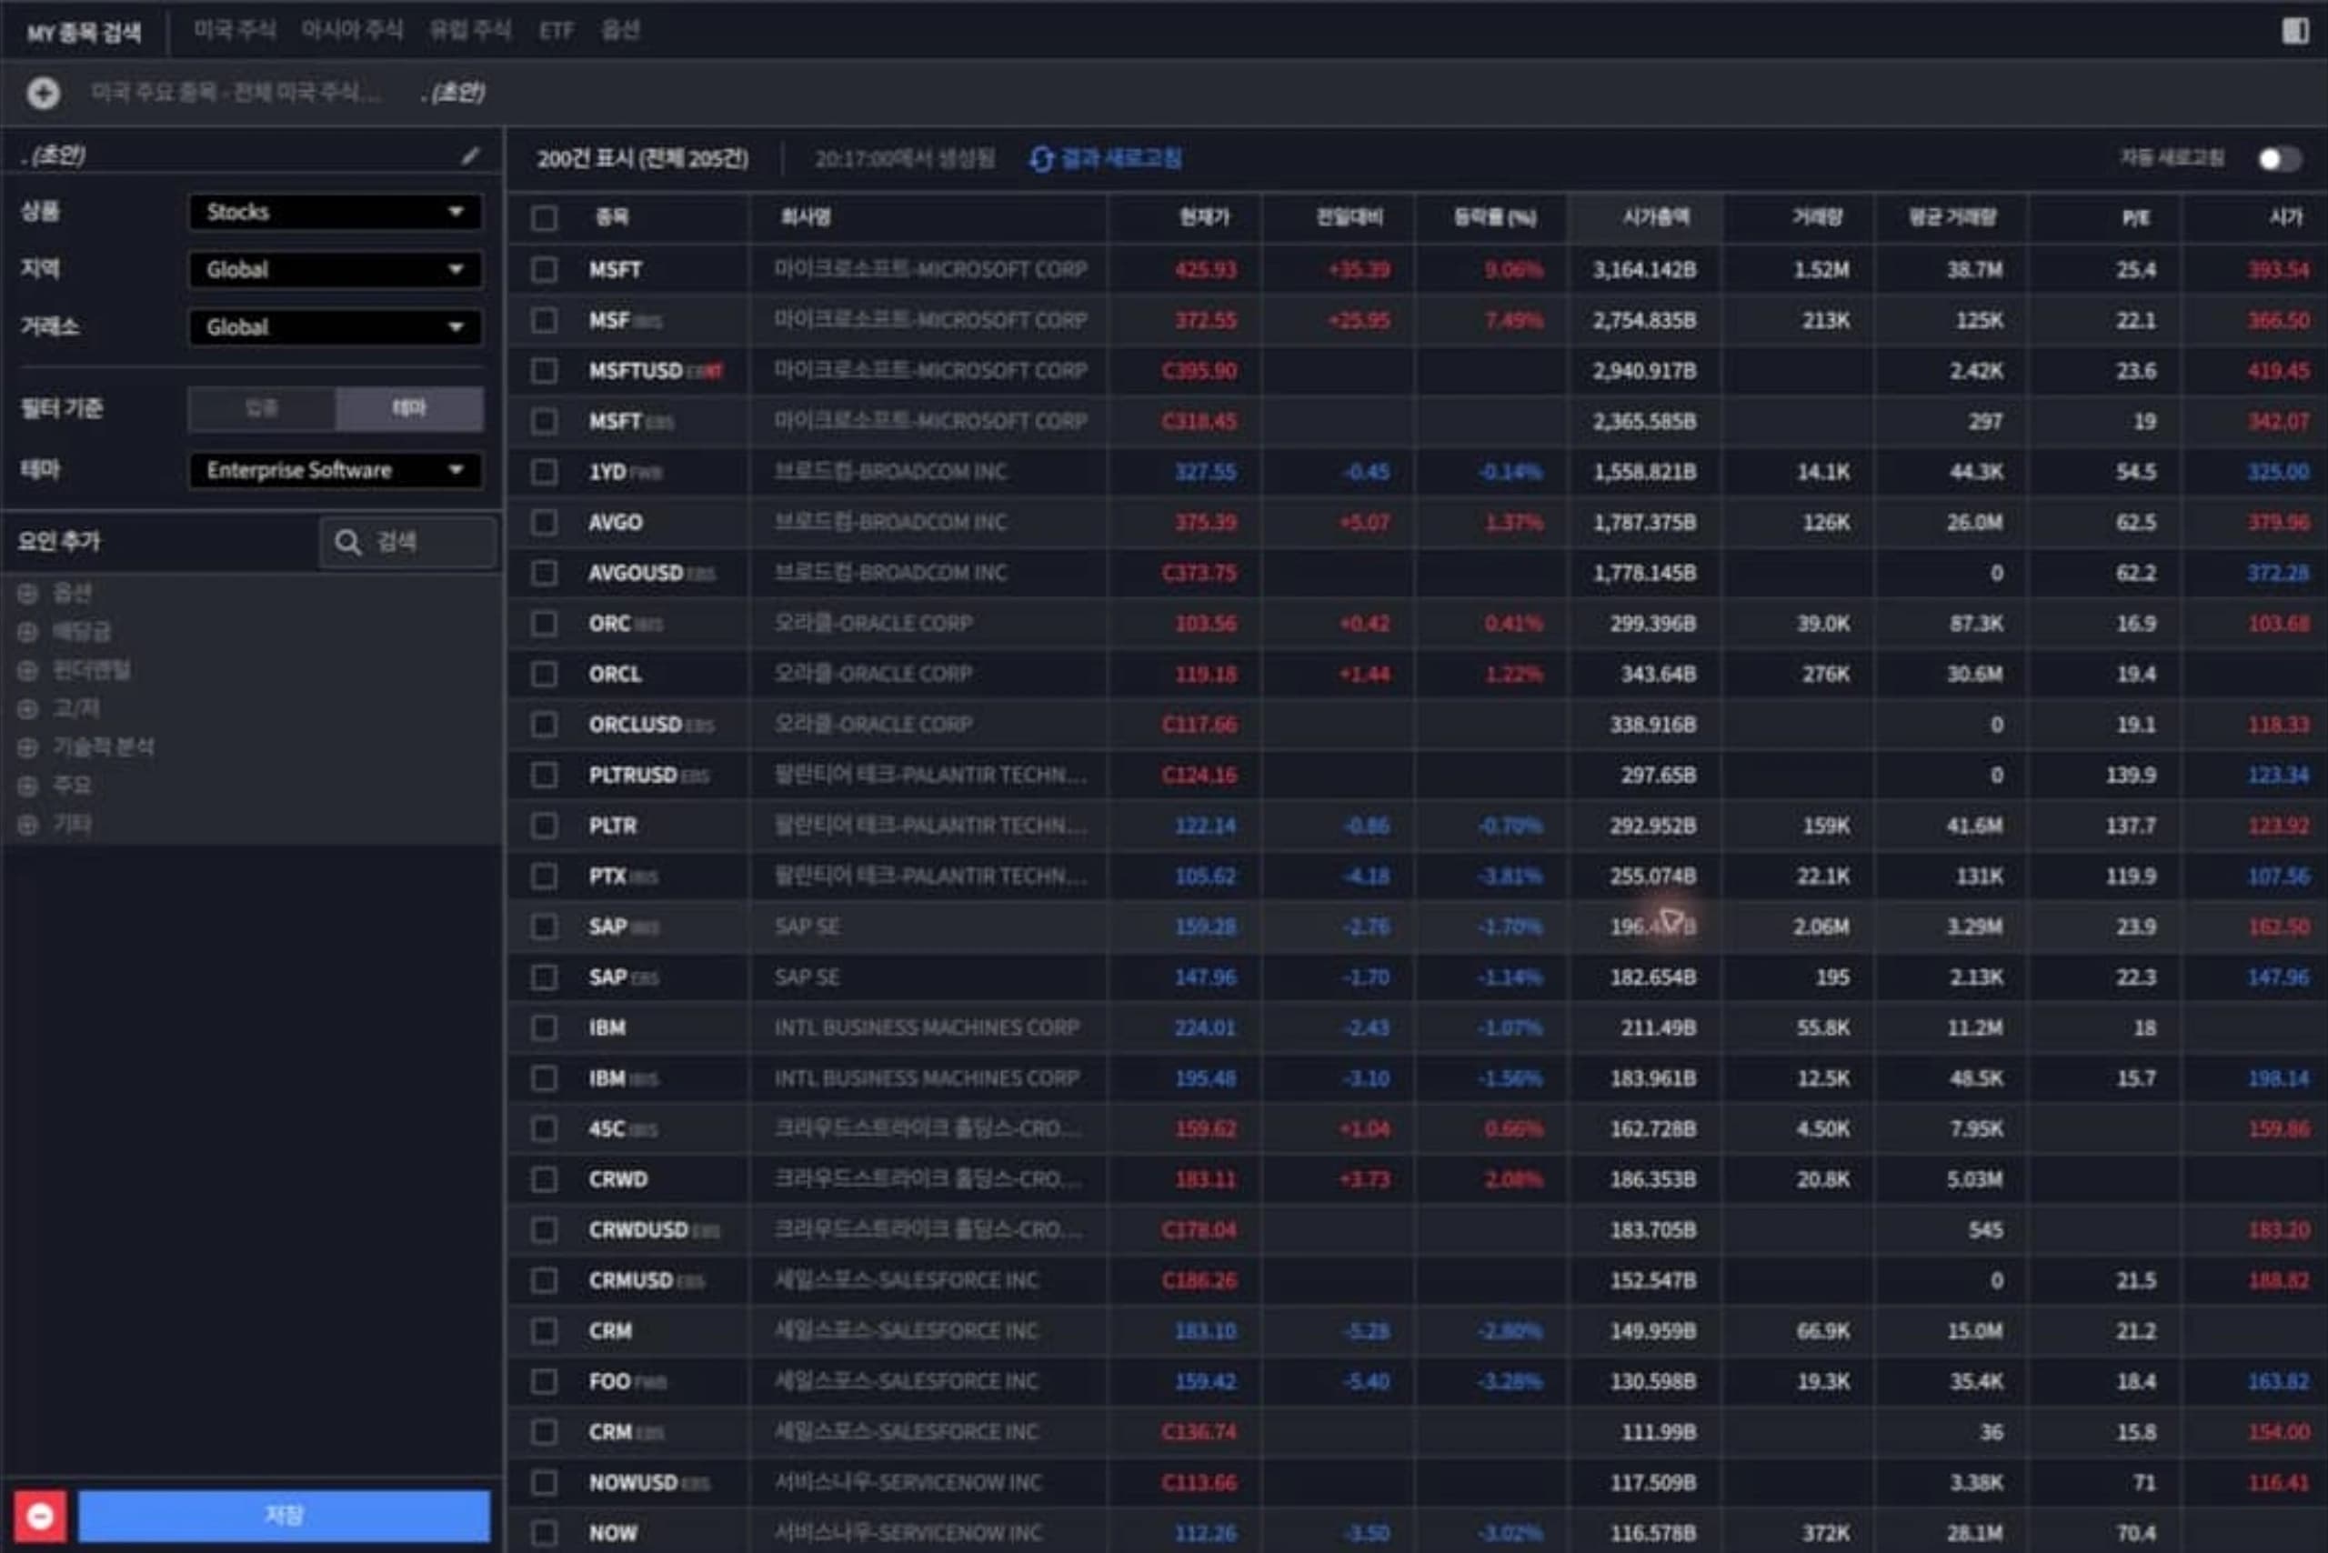
Task: Choose 테마 in the filter basis switch
Action: point(409,408)
